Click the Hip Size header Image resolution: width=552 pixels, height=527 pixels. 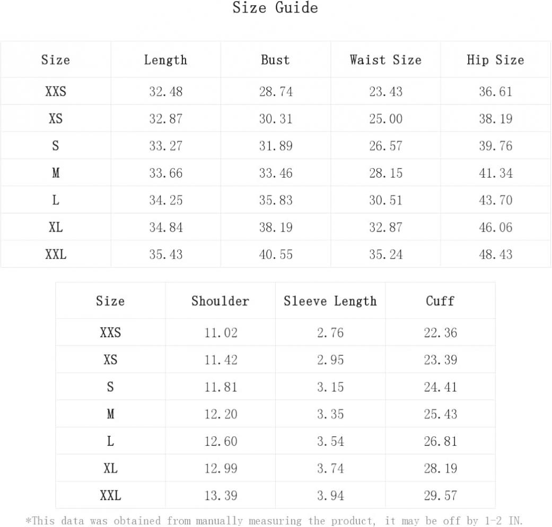click(x=495, y=60)
